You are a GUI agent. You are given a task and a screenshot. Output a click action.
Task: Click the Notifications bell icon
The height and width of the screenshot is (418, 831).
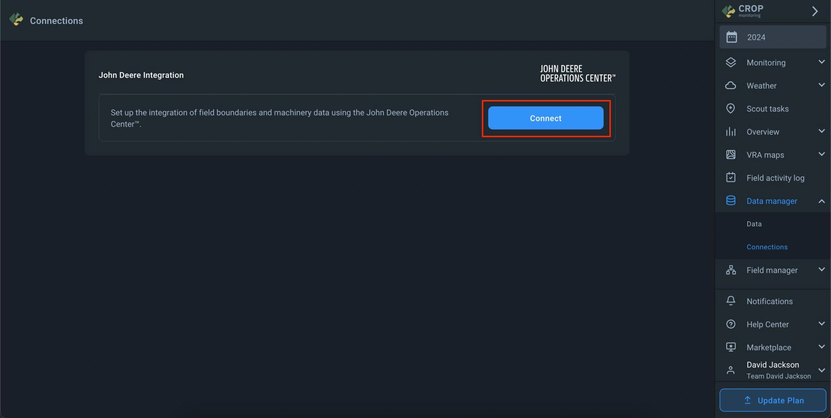731,301
